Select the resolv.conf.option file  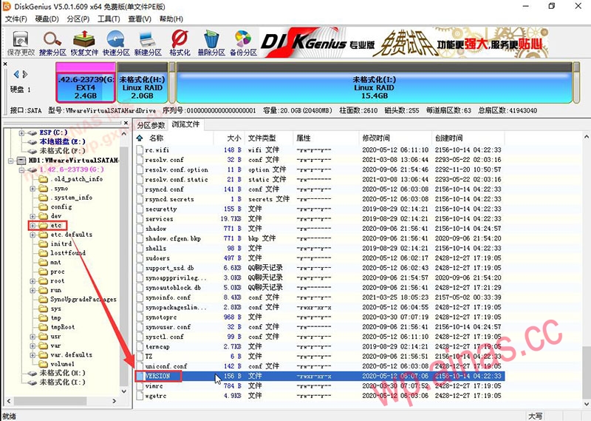point(177,169)
